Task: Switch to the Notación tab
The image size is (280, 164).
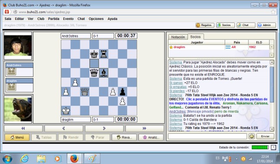Action: pyautogui.click(x=178, y=37)
